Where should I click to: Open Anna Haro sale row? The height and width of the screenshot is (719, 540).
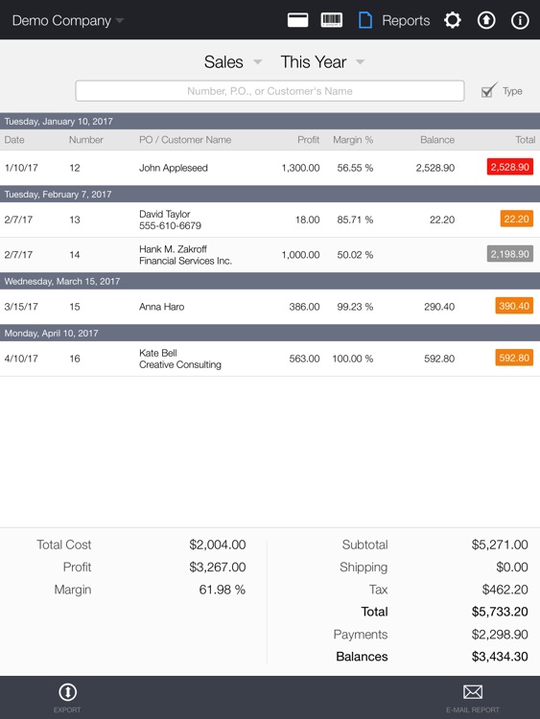pyautogui.click(x=270, y=307)
